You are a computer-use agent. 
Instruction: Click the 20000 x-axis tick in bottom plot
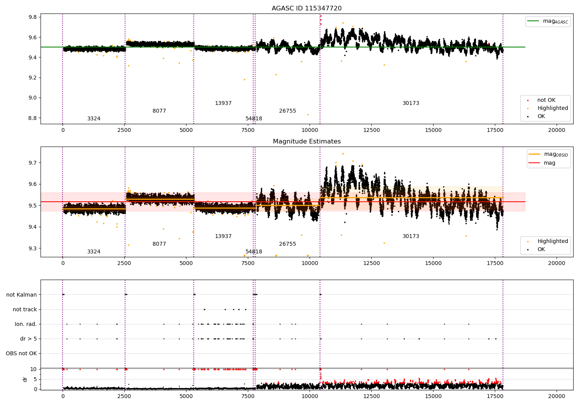[x=557, y=396]
